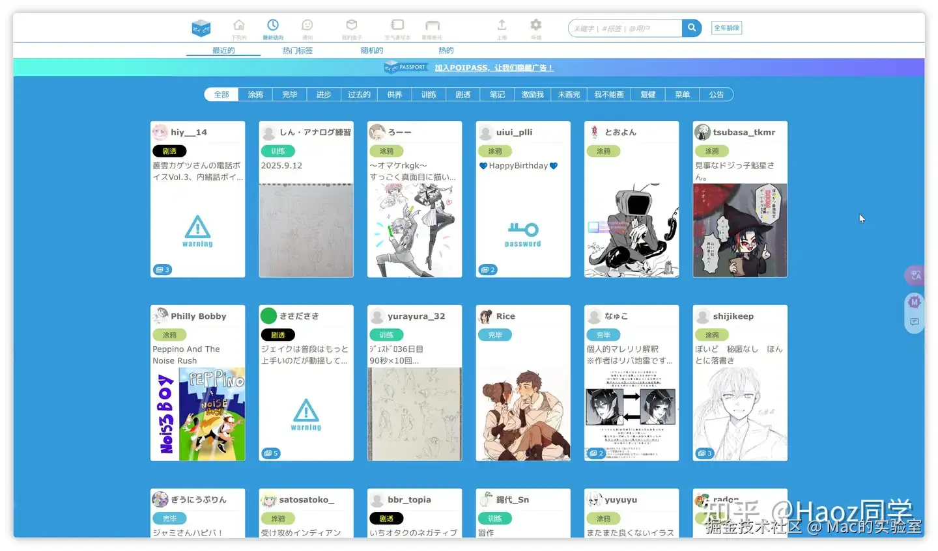Switch to the 热门标签 tab
938x551 pixels.
click(x=298, y=50)
